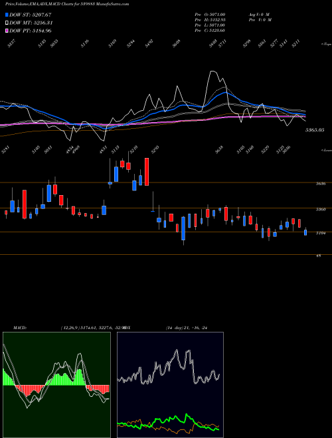Click the last blue candle on the right

305,232
